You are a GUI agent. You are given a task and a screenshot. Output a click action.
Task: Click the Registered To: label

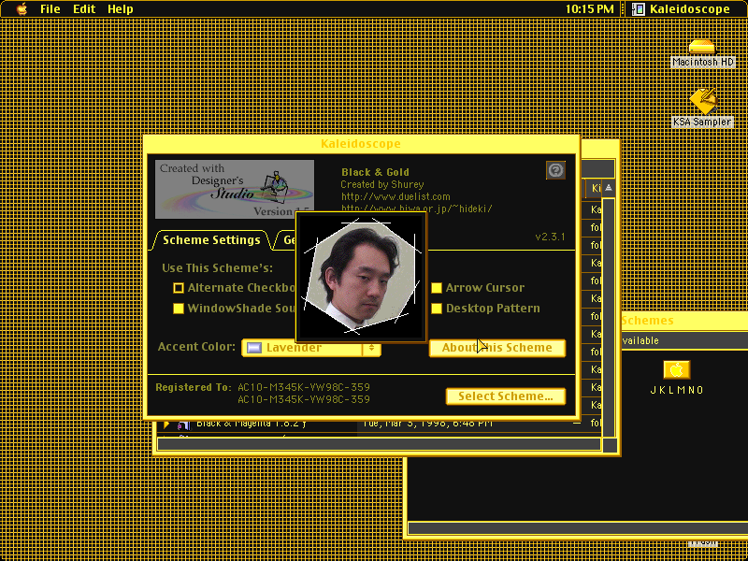click(194, 387)
